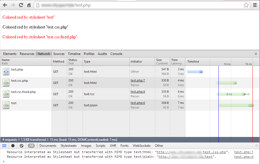Switch to the Resources tab
This screenshot has height=164, width=260.
pyautogui.click(x=27, y=54)
